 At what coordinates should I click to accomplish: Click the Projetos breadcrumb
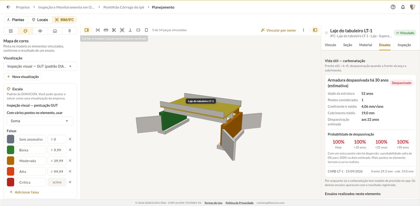(x=23, y=7)
